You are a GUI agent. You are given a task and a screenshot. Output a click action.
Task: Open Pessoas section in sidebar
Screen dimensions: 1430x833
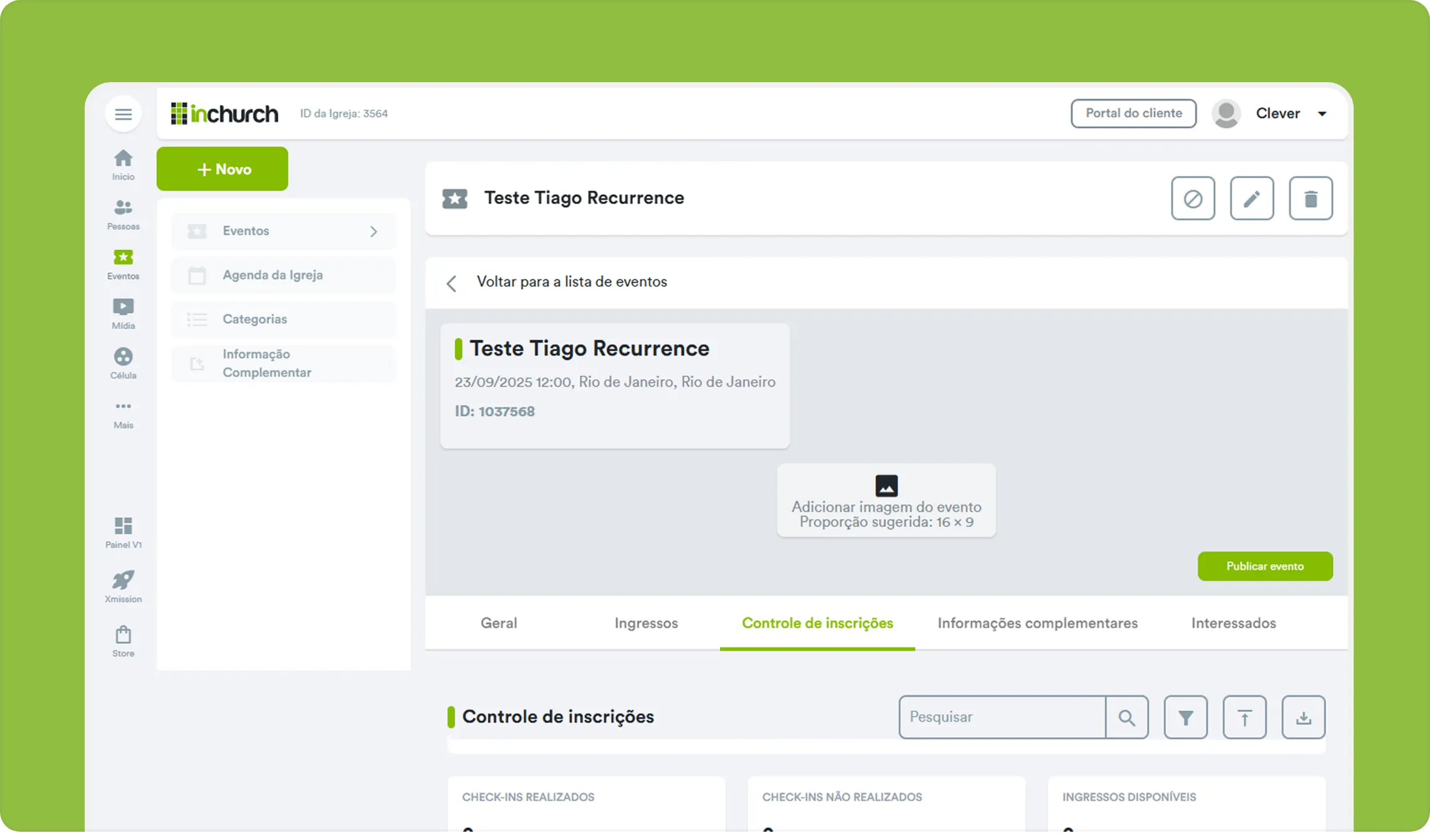coord(123,215)
